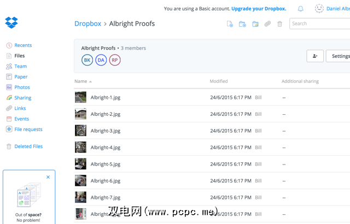
Task: Click the Albright-4.jpg thumbnail
Action: [80, 147]
